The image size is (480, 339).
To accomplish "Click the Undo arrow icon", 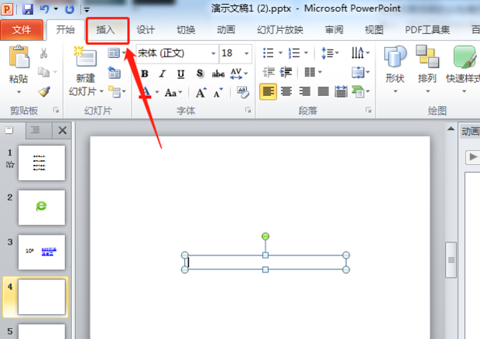I will [x=45, y=9].
